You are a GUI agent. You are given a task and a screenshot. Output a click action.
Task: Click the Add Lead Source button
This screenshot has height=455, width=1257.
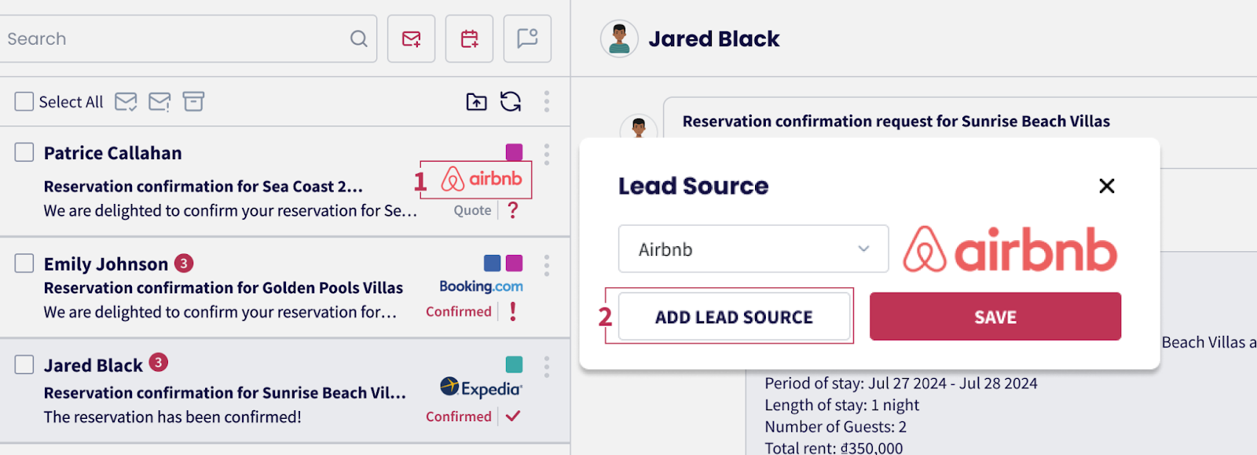coord(734,317)
